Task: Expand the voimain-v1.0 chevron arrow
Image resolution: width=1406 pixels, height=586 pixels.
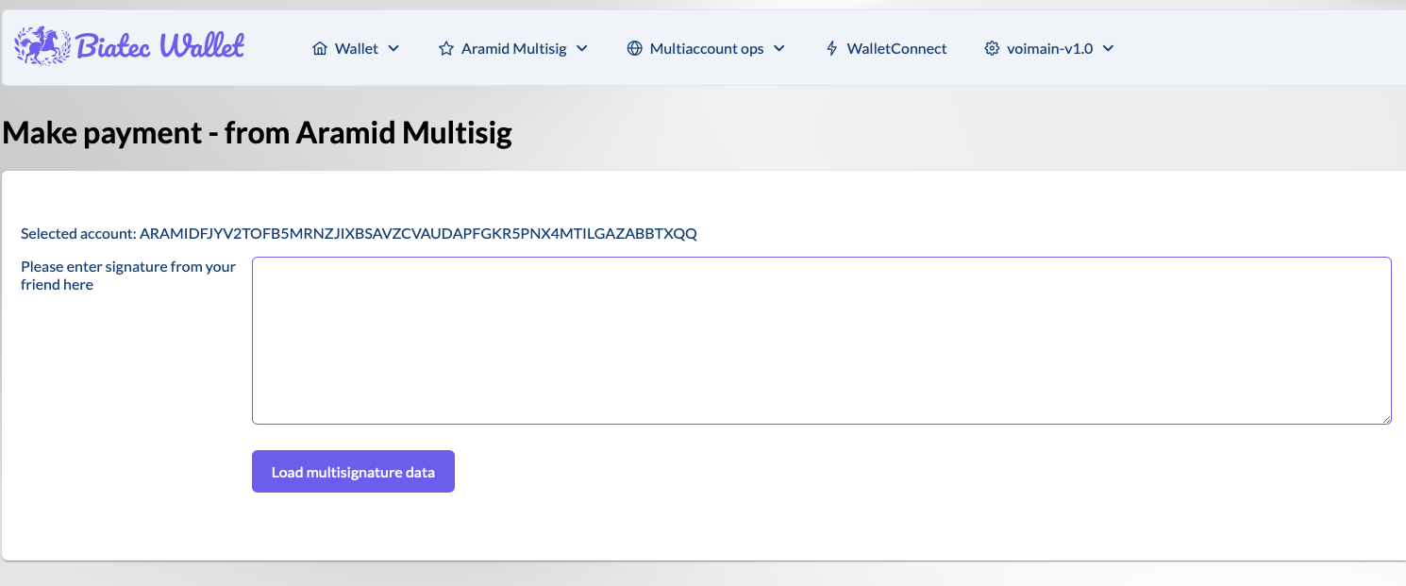Action: [x=1109, y=48]
